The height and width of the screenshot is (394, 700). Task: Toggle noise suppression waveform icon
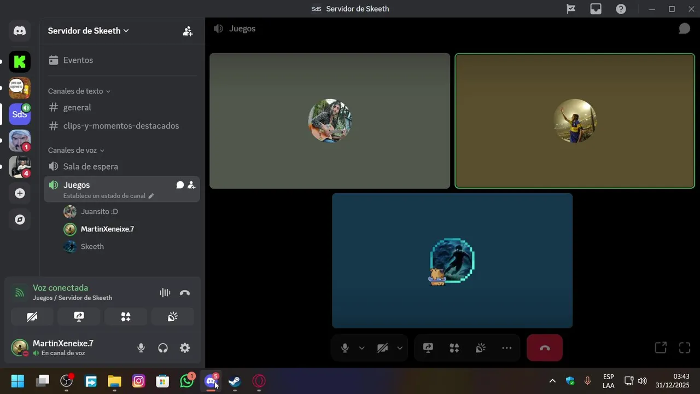pyautogui.click(x=165, y=293)
